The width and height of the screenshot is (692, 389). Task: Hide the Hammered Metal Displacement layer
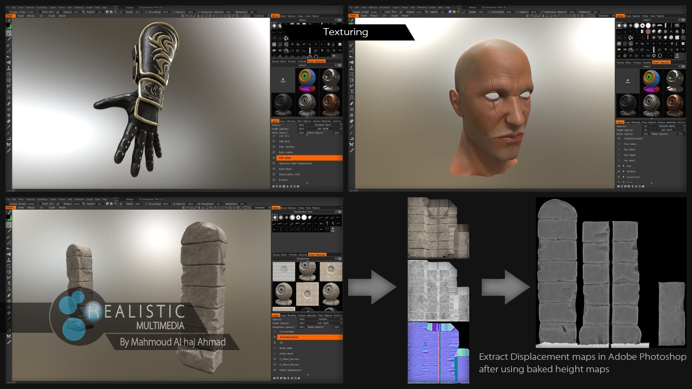click(274, 163)
